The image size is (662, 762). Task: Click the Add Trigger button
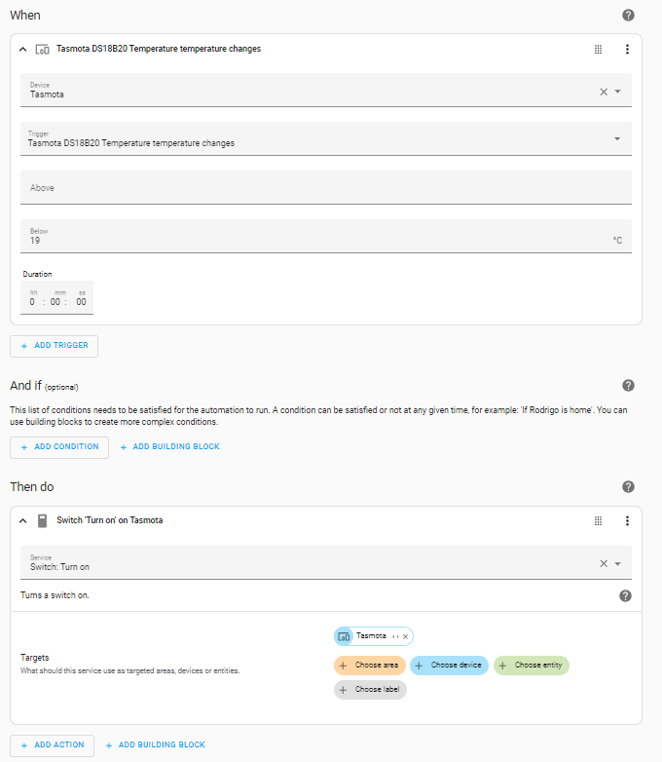(x=55, y=346)
